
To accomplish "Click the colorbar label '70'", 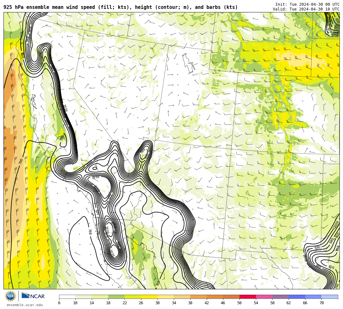I will coord(321,303).
